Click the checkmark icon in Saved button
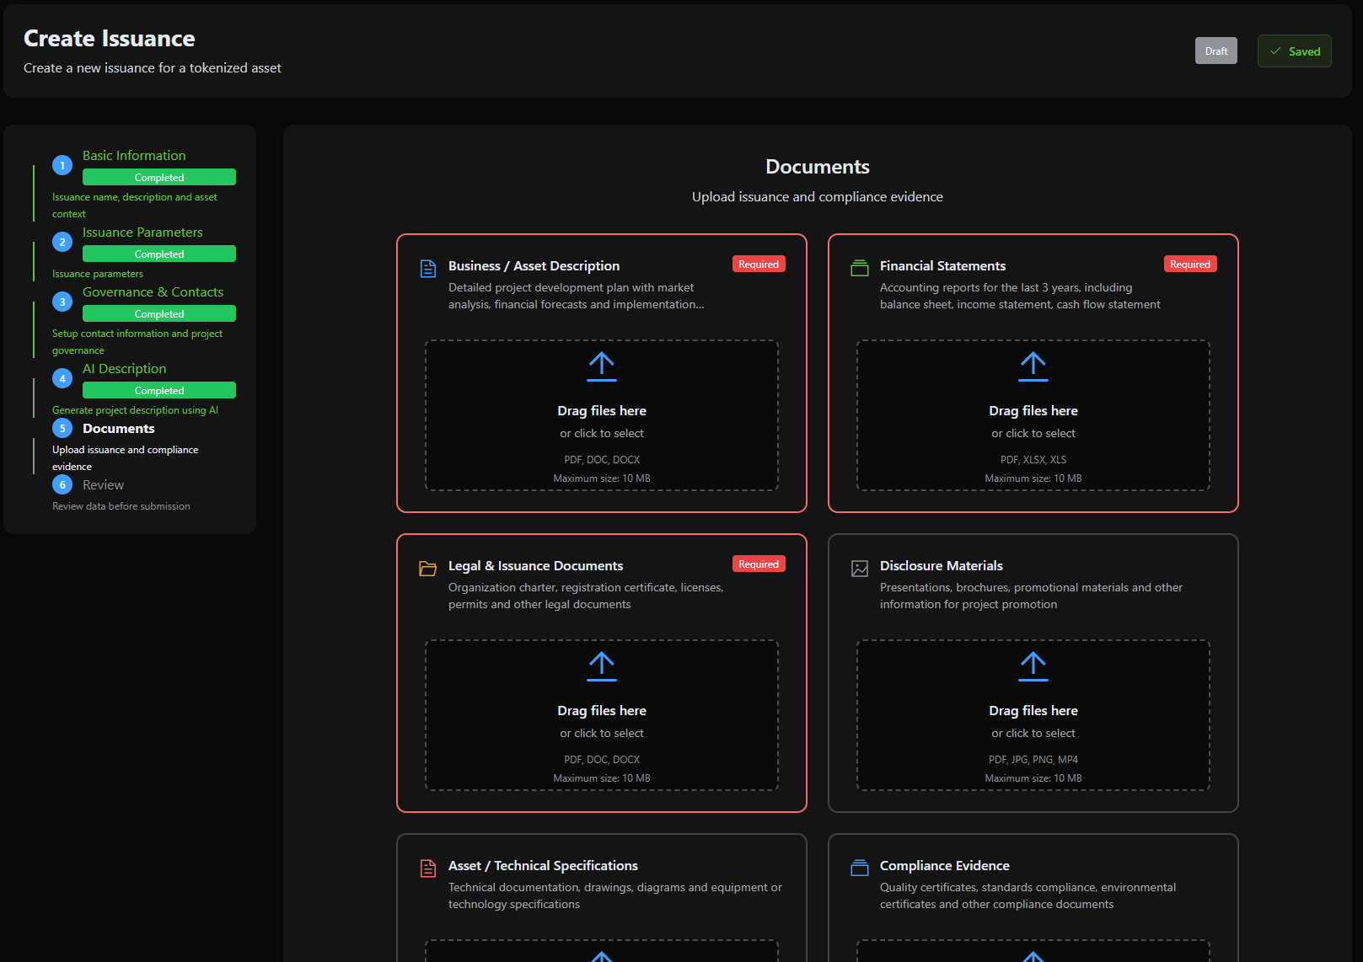The width and height of the screenshot is (1363, 962). click(x=1275, y=51)
